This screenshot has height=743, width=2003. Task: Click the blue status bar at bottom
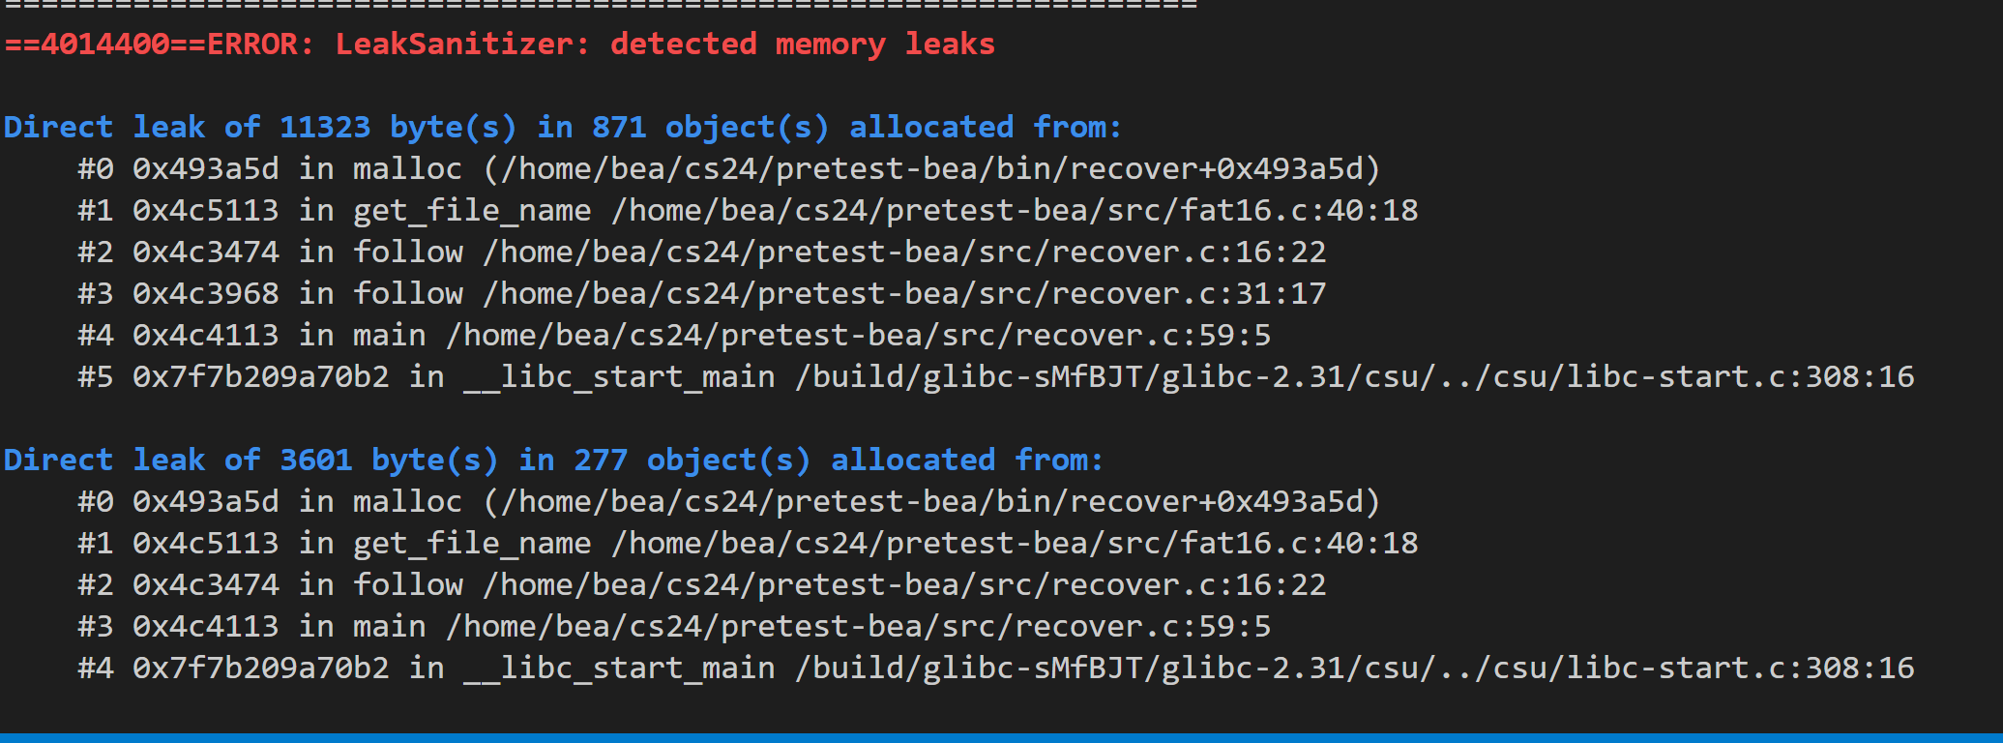pyautogui.click(x=1001, y=737)
